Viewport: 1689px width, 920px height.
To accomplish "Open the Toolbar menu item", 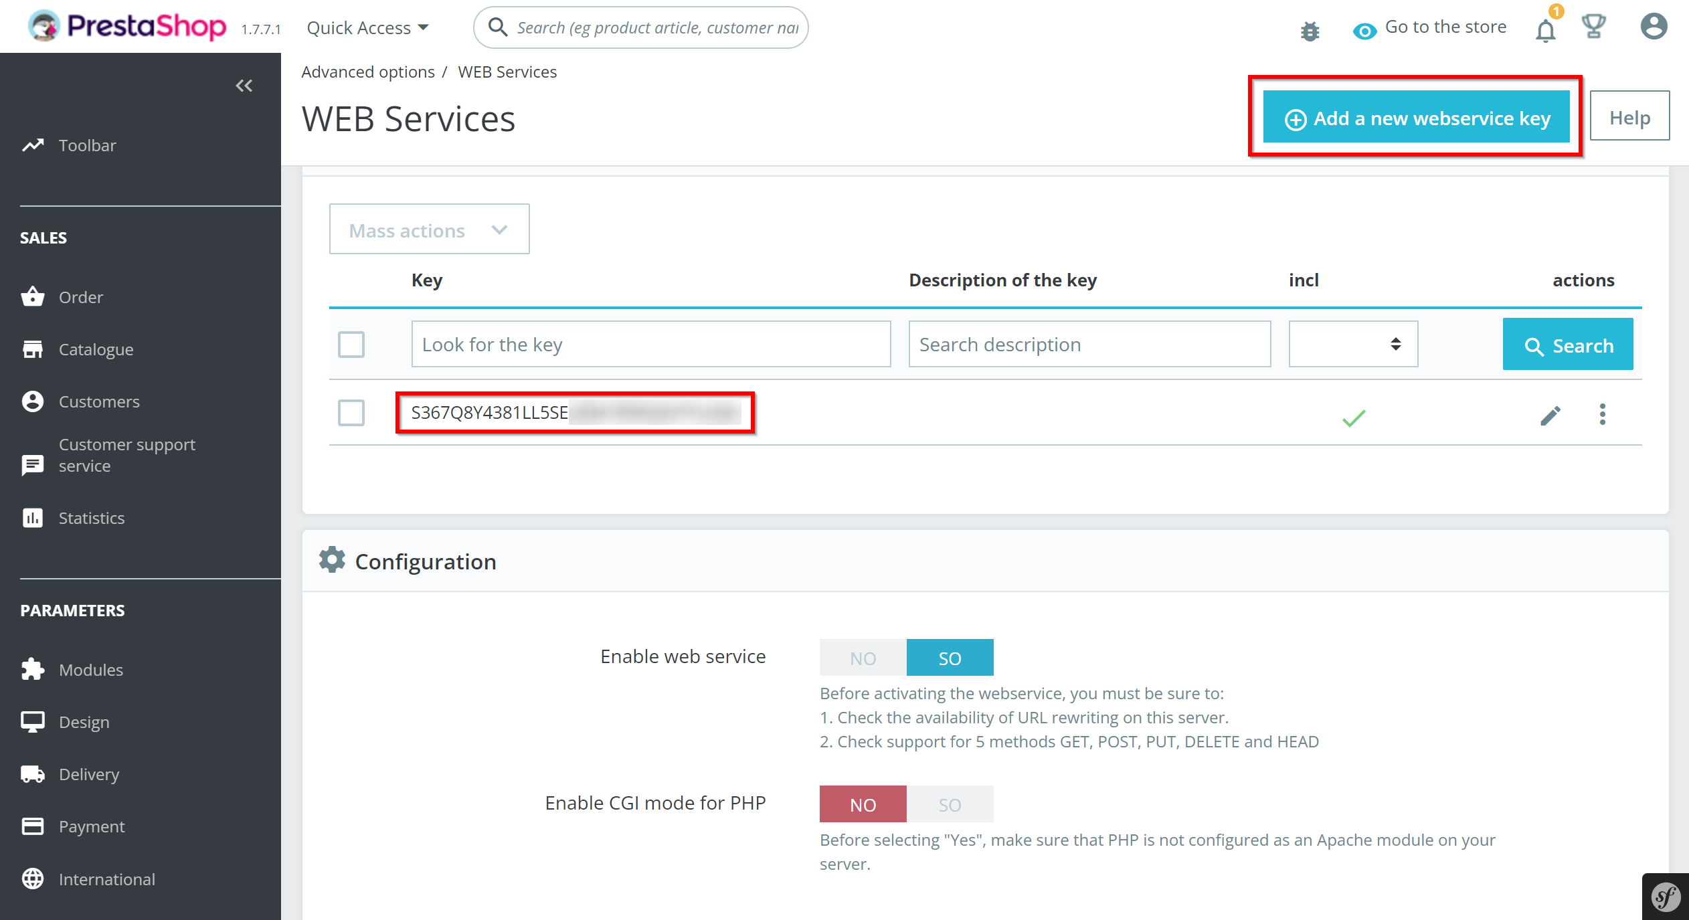I will [x=87, y=145].
